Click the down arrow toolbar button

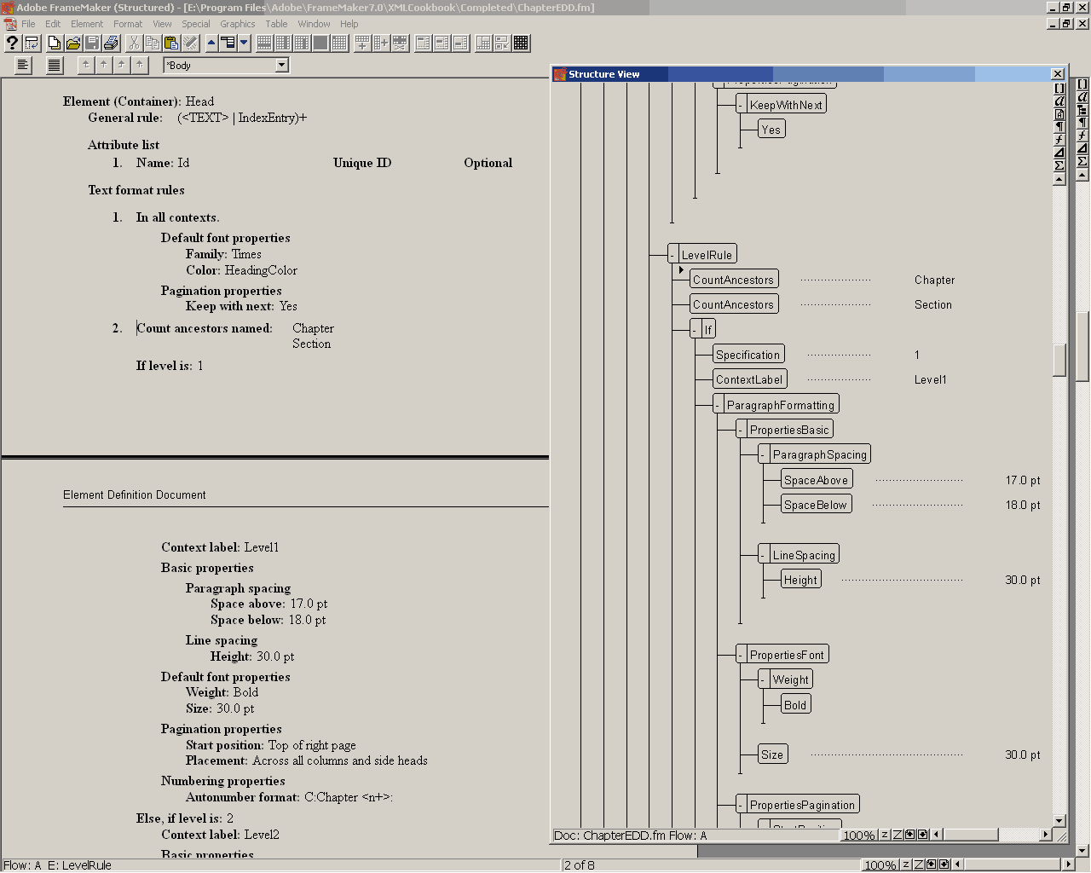[x=244, y=43]
